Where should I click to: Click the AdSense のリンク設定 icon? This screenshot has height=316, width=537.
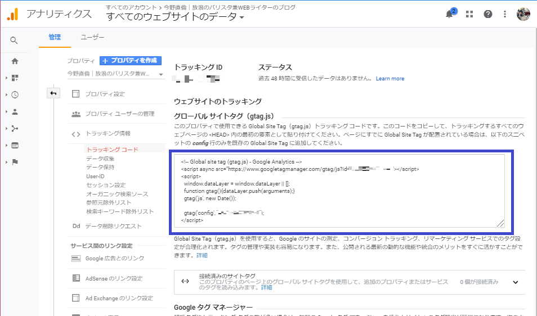pyautogui.click(x=76, y=278)
